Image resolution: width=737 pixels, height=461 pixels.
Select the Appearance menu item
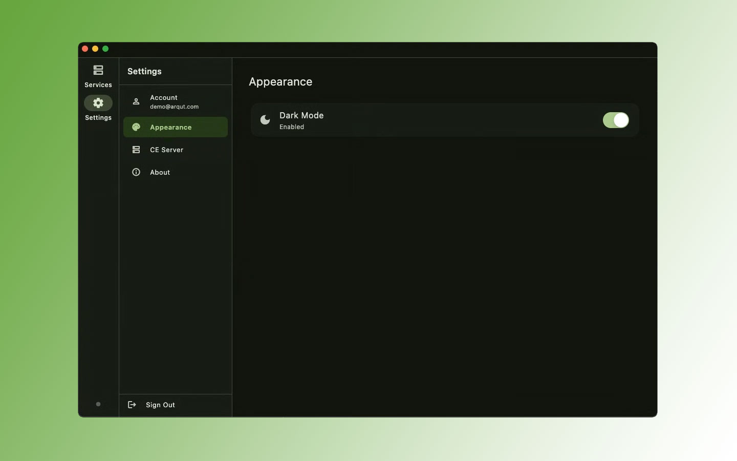point(176,127)
